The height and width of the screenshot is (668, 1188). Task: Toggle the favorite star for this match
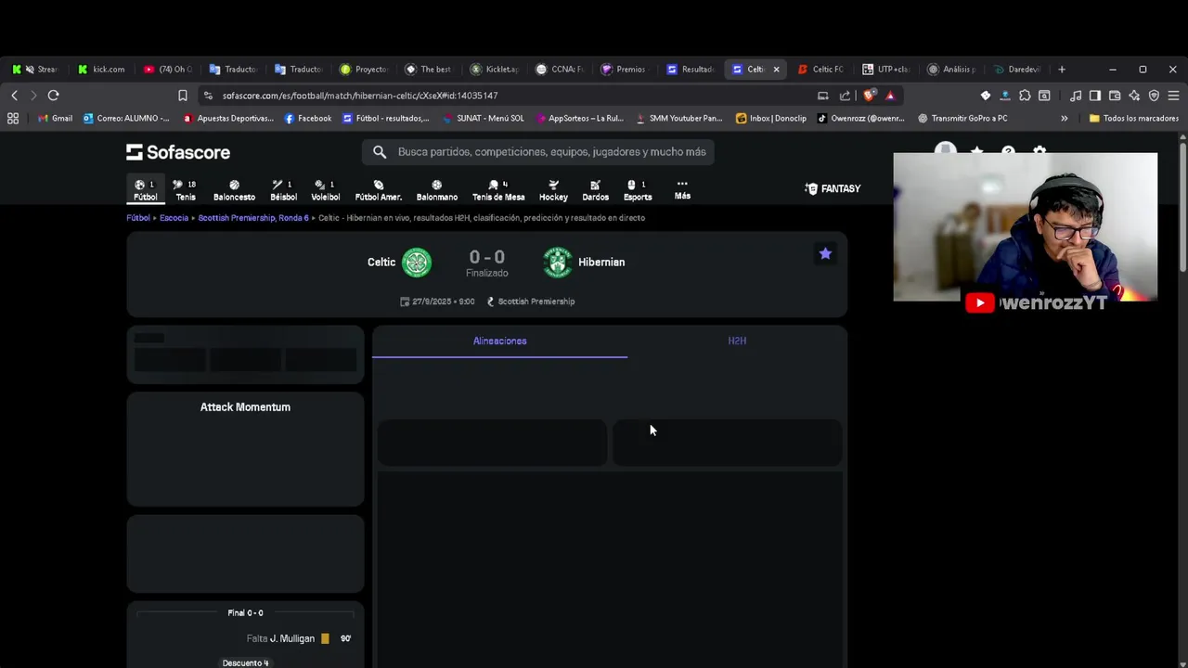pyautogui.click(x=825, y=253)
